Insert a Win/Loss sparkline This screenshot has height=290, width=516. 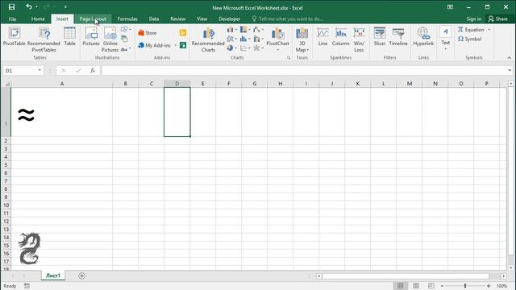[359, 39]
